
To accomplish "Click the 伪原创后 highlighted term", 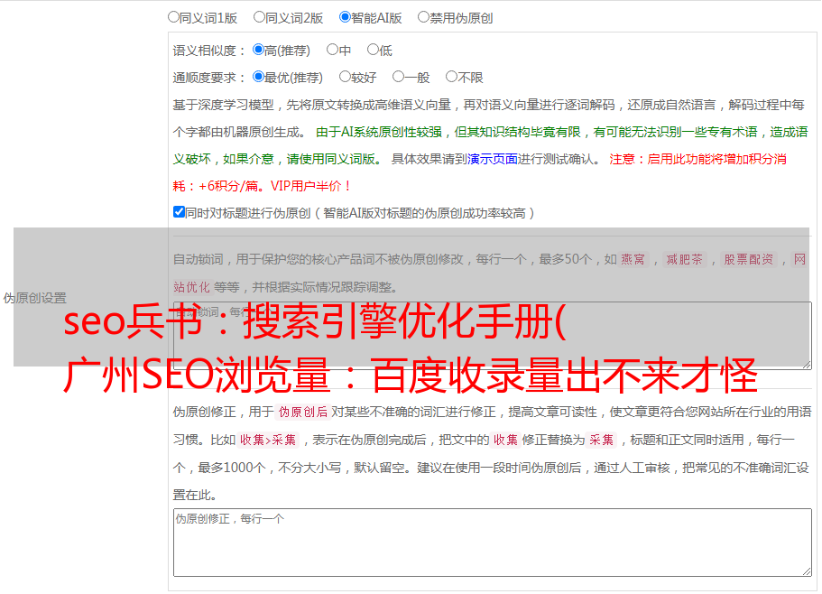I will 303,412.
